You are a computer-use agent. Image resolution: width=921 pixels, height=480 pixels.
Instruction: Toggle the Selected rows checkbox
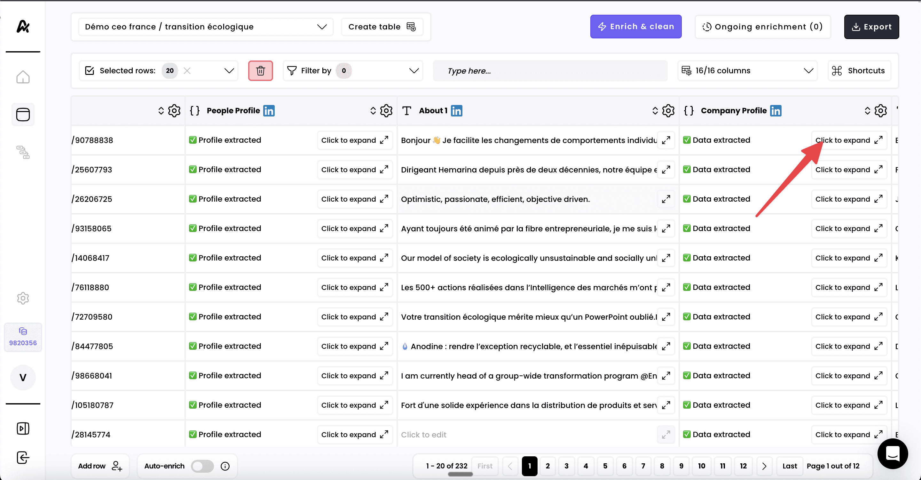90,70
